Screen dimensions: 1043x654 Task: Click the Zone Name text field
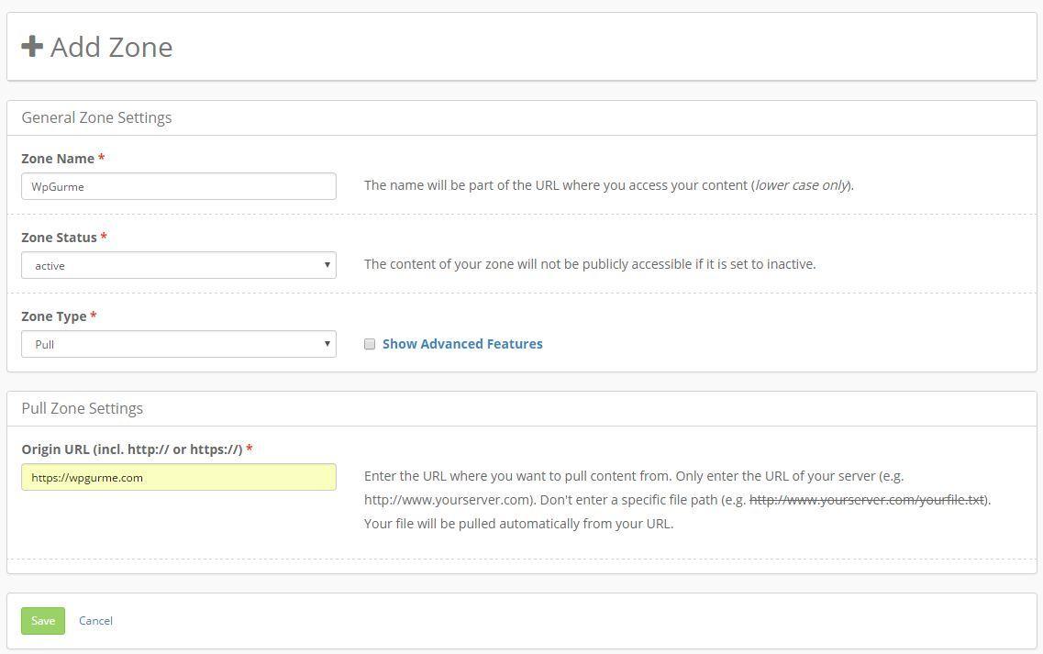[x=178, y=186]
